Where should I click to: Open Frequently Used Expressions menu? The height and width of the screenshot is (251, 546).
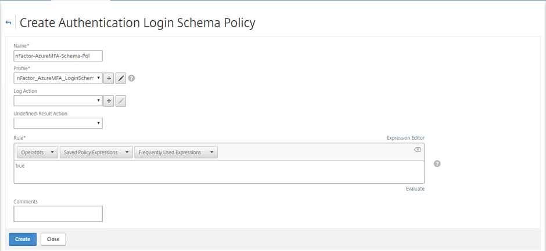(x=176, y=152)
